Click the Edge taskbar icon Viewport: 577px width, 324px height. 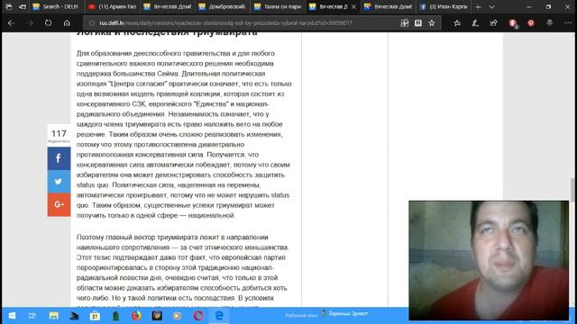click(219, 316)
